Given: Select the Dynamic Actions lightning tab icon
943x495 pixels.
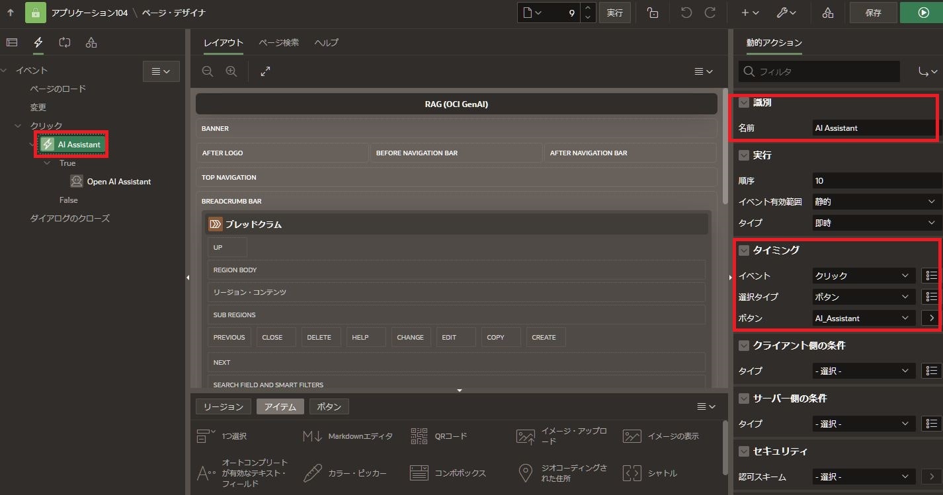Looking at the screenshot, I should (x=38, y=42).
